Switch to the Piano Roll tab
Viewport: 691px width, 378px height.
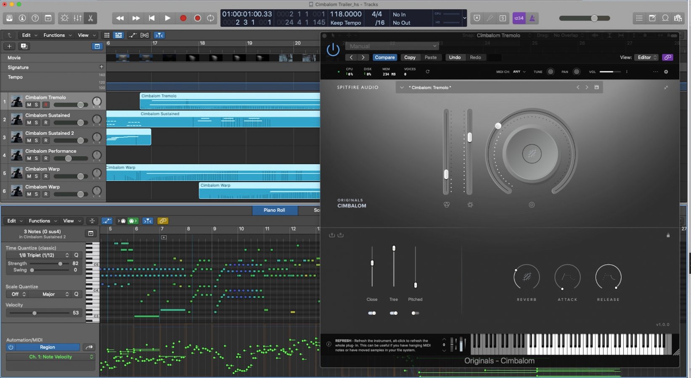[274, 210]
